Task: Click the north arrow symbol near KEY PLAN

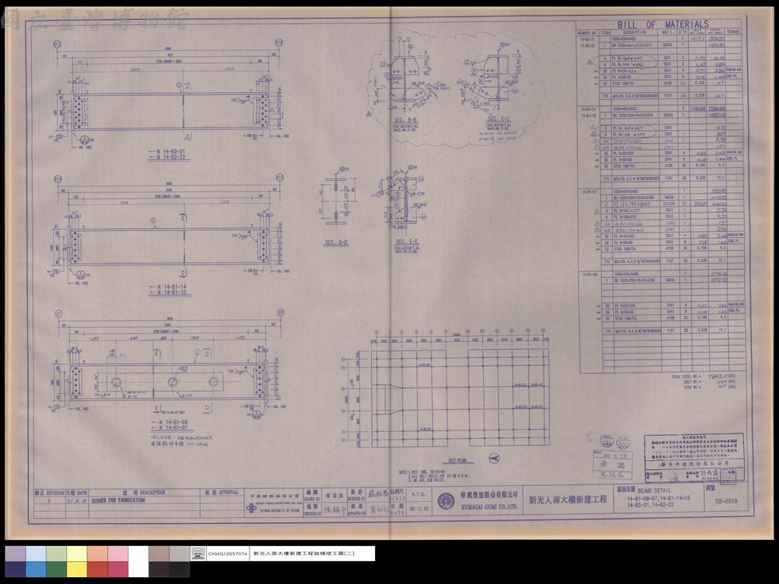Action: coord(494,459)
